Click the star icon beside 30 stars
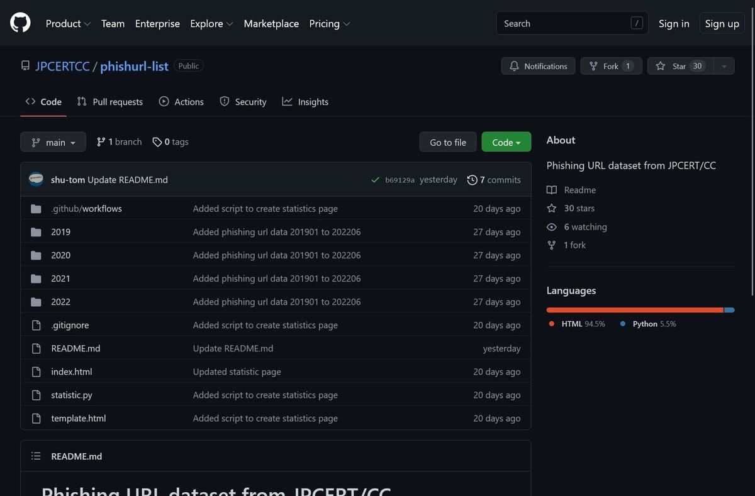The width and height of the screenshot is (755, 496). (x=552, y=208)
